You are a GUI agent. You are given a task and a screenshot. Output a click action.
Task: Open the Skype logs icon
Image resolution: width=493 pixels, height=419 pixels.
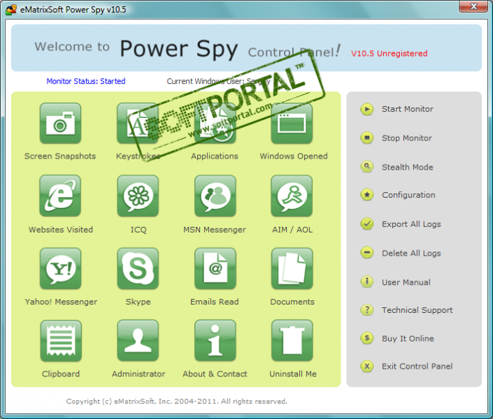point(138,268)
